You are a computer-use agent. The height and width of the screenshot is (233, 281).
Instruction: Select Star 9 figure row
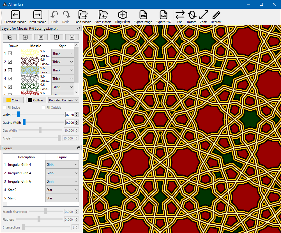click(x=26, y=190)
